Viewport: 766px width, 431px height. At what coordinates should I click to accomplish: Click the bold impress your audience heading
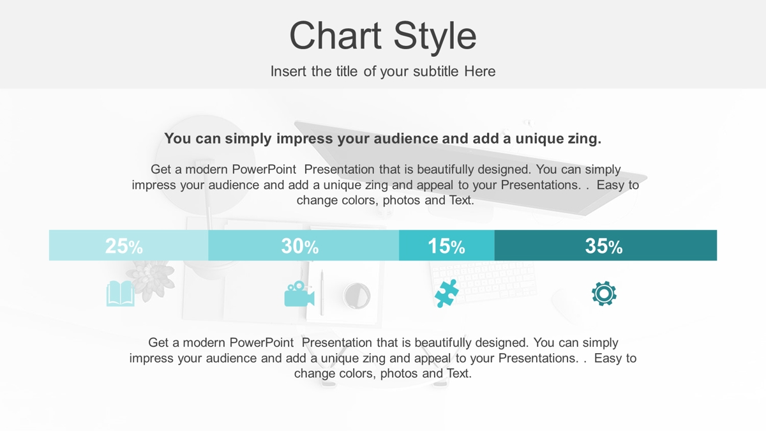(383, 139)
